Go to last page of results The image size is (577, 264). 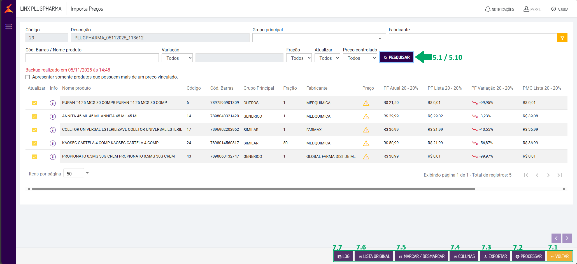[x=560, y=175]
